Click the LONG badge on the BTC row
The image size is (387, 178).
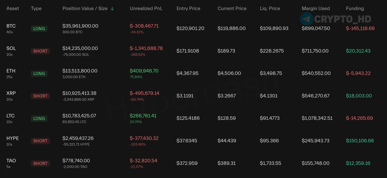(39, 29)
